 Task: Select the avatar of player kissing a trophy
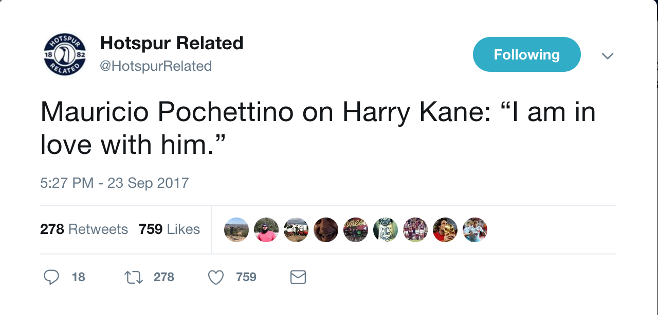(x=445, y=230)
